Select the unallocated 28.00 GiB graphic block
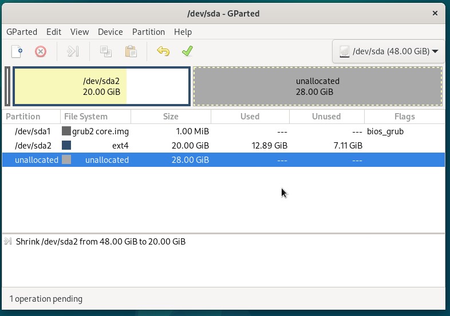450x316 pixels. [x=318, y=86]
